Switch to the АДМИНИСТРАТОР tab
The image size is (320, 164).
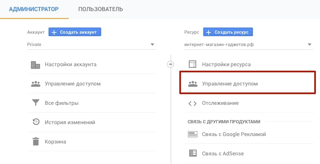pos(34,9)
